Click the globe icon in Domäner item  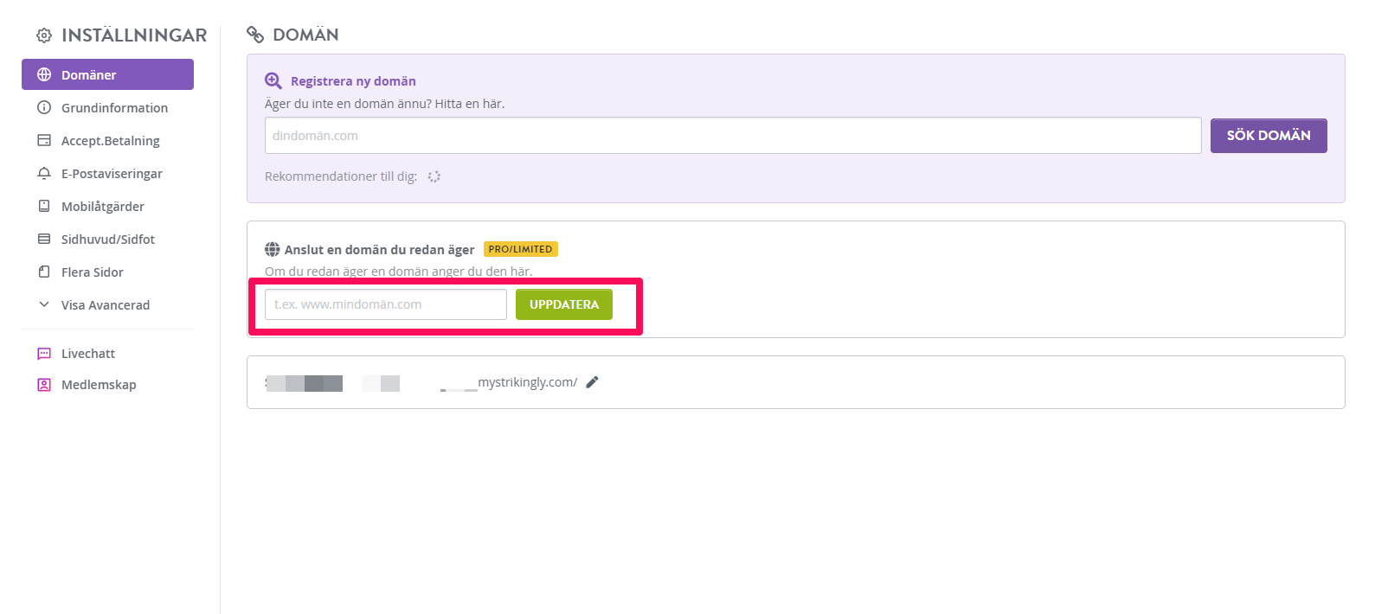point(44,75)
